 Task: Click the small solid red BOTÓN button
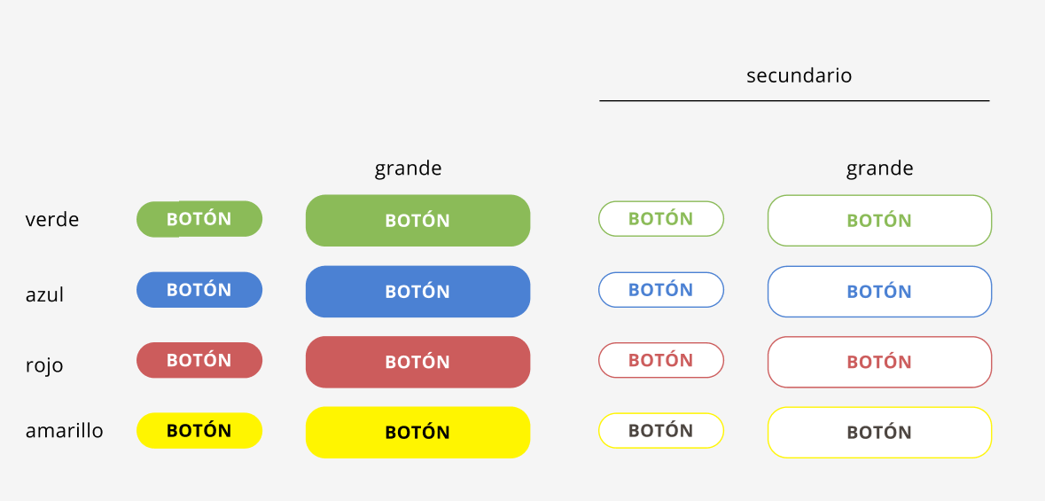(x=199, y=360)
